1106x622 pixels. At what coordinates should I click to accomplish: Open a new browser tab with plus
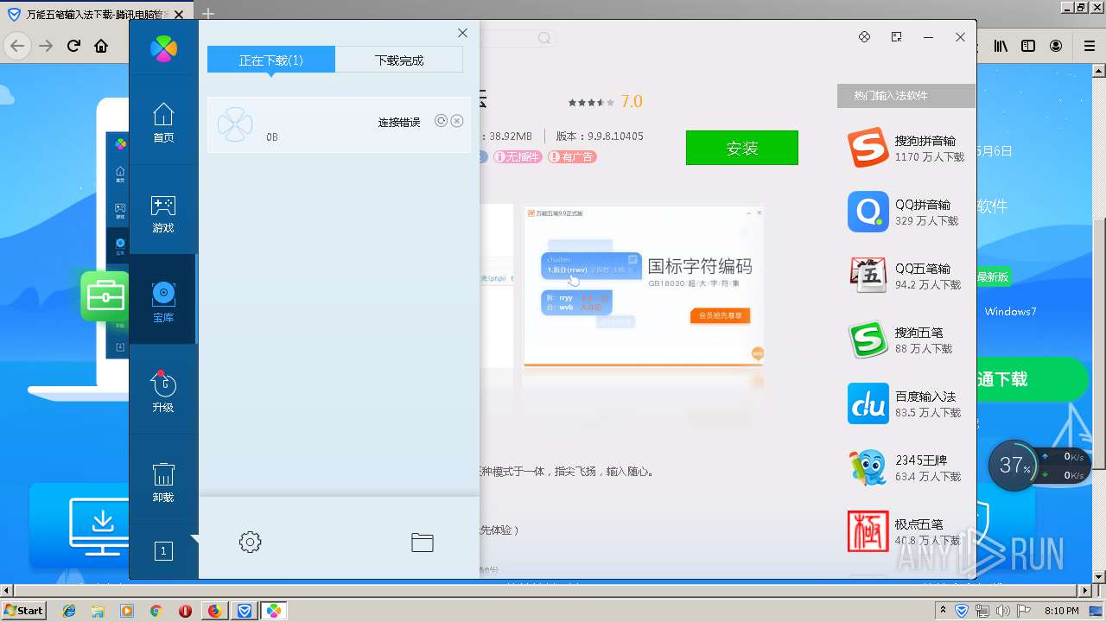[207, 14]
